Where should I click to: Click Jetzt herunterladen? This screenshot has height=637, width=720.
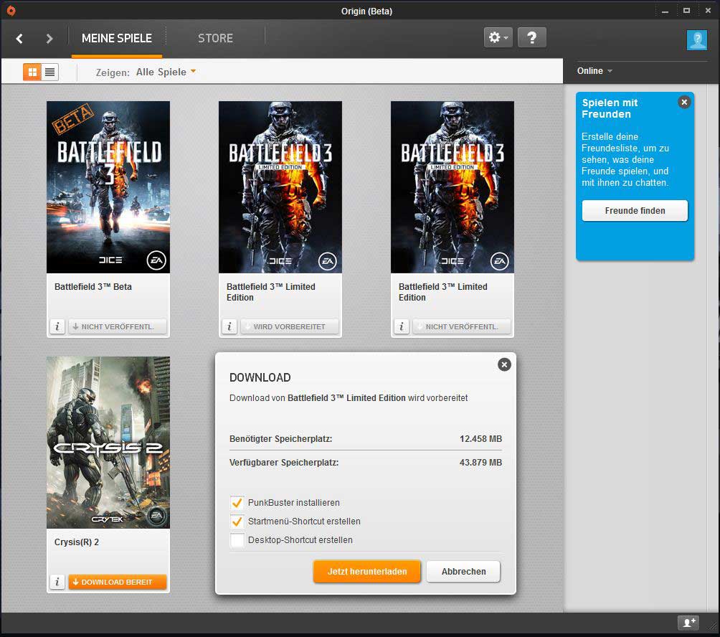click(367, 572)
